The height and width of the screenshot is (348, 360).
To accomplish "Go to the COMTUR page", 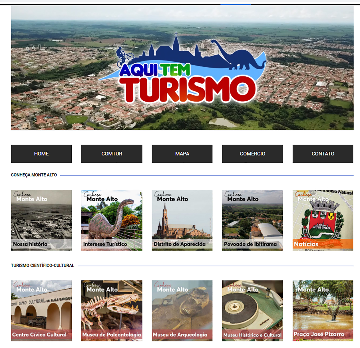I will tap(112, 154).
